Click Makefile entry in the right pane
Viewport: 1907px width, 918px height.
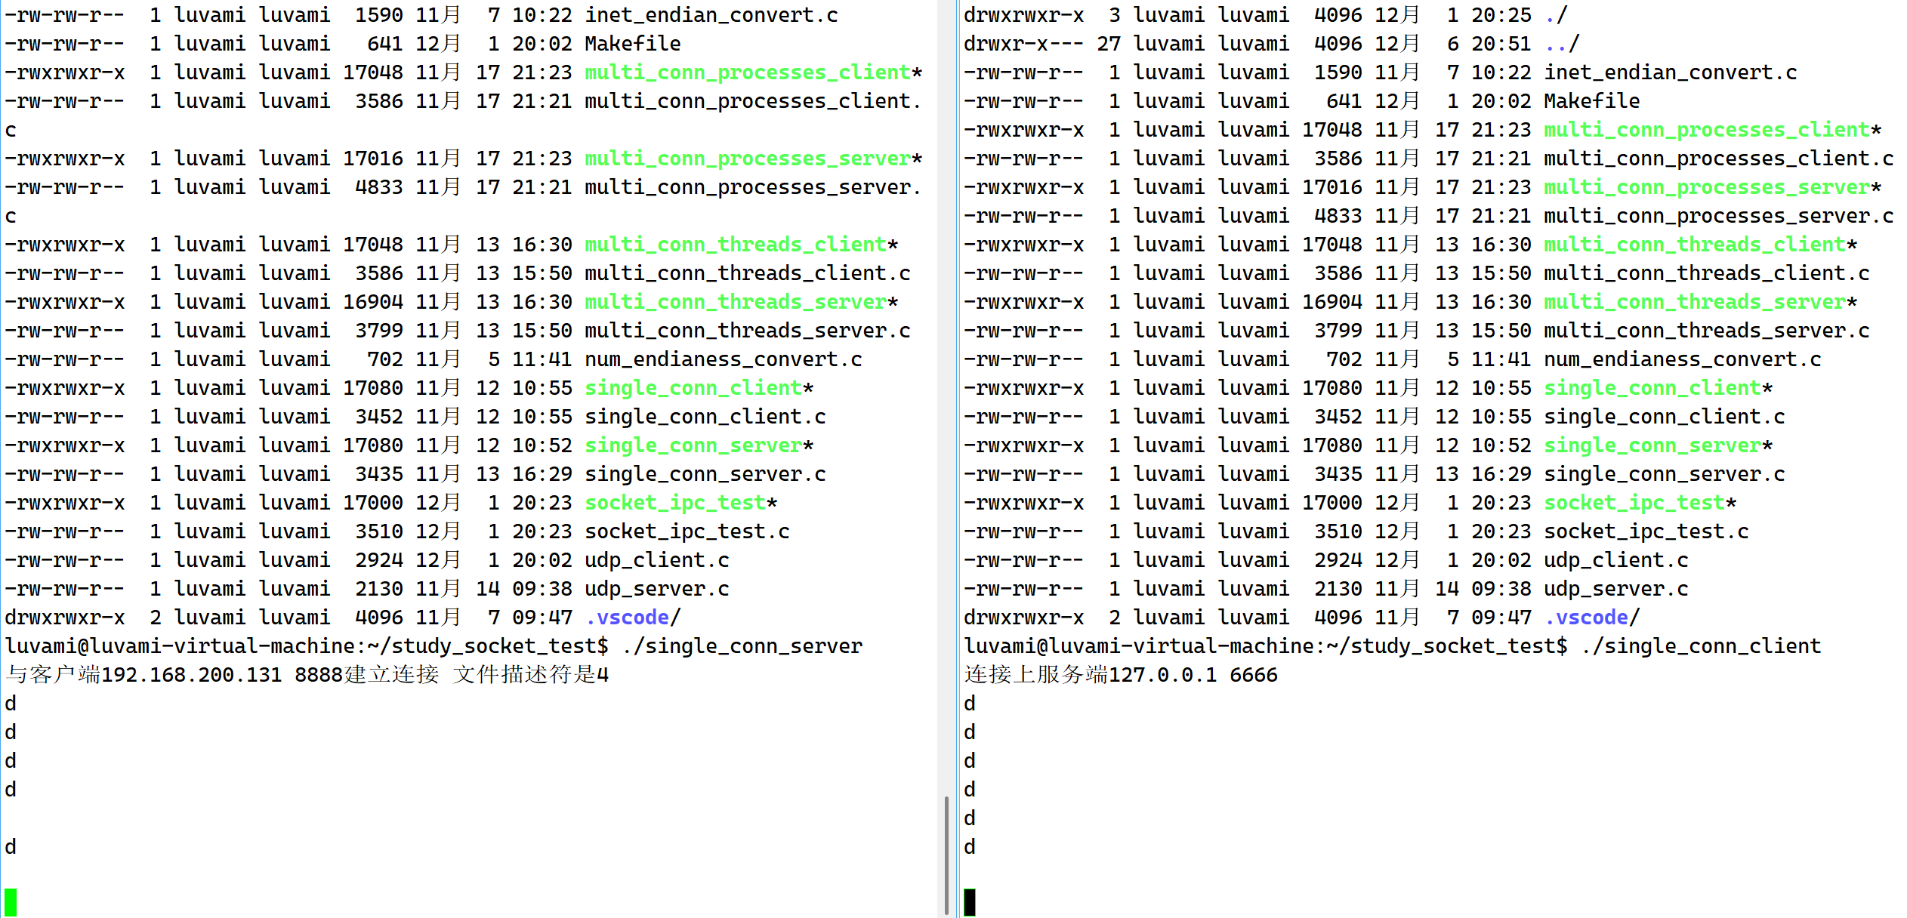[1591, 101]
